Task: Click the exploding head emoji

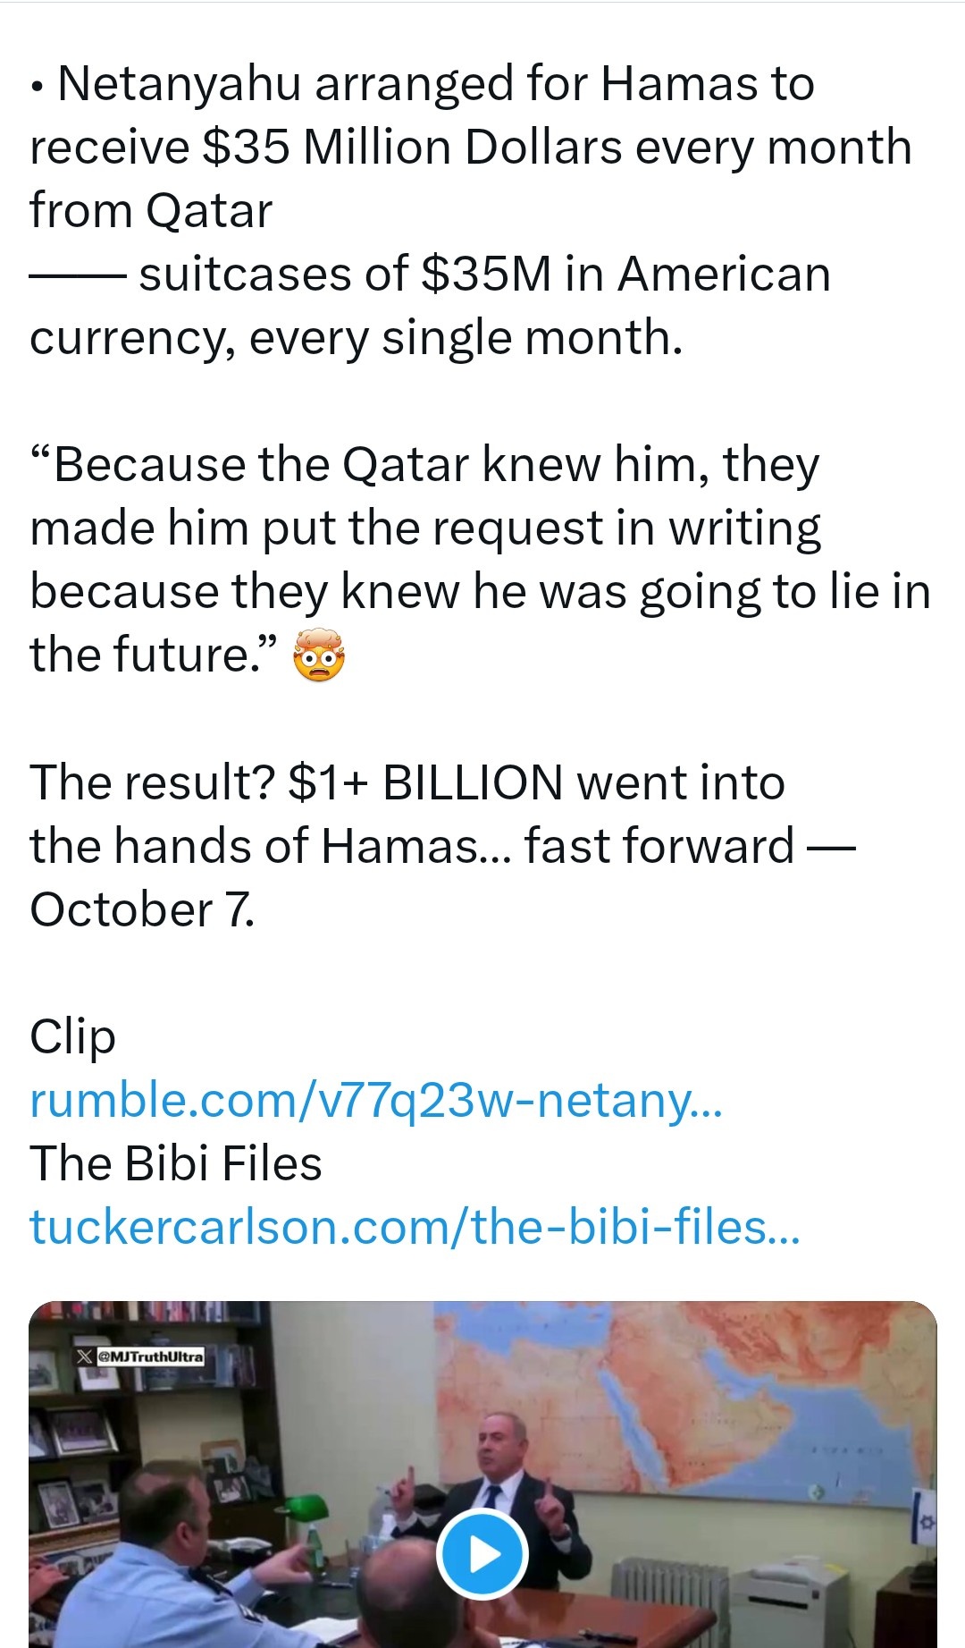Action: coord(319,655)
